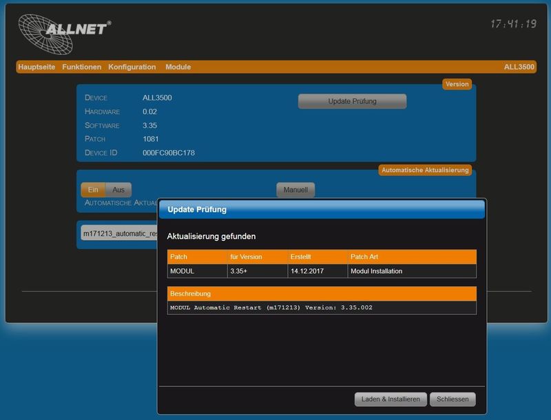Click the Manuell button

295,190
